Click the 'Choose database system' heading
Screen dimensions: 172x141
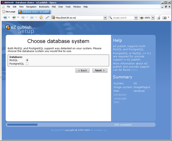tap(58, 41)
